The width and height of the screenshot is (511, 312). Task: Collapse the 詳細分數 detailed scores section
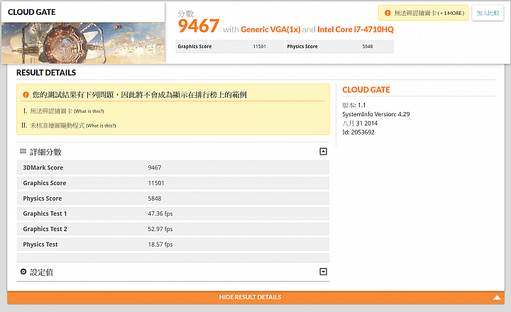323,152
